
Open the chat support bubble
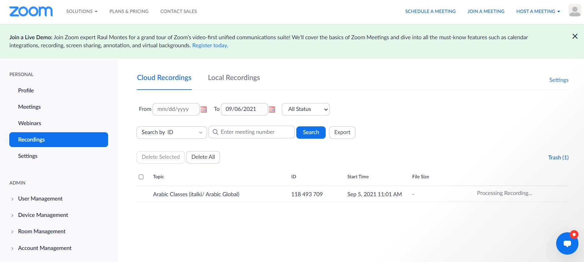[x=567, y=243]
